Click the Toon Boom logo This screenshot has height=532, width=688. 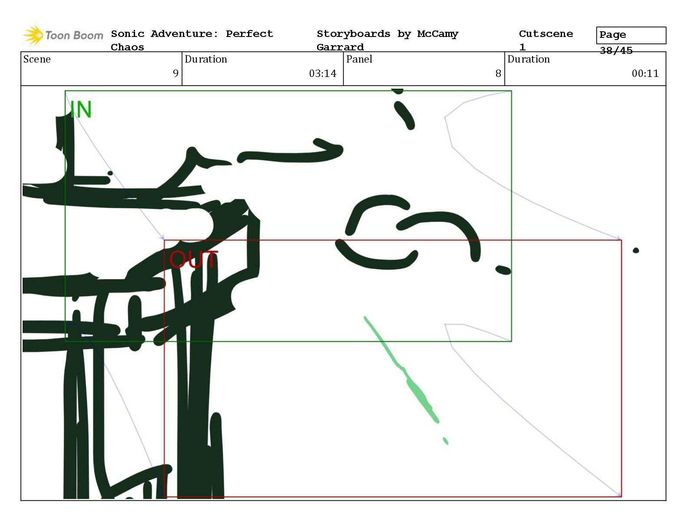point(63,36)
